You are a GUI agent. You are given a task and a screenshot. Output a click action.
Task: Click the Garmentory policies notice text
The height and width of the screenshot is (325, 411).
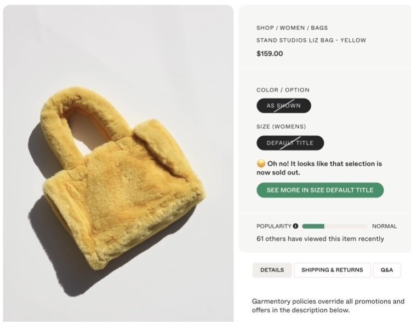[x=328, y=306]
